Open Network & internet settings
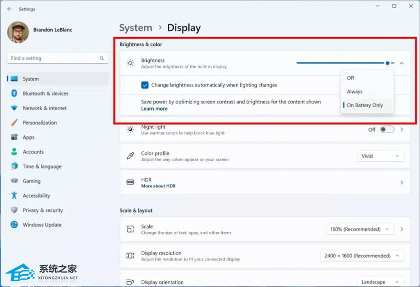 44,108
